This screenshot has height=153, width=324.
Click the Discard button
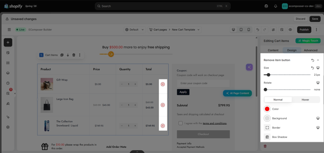pos(301,19)
